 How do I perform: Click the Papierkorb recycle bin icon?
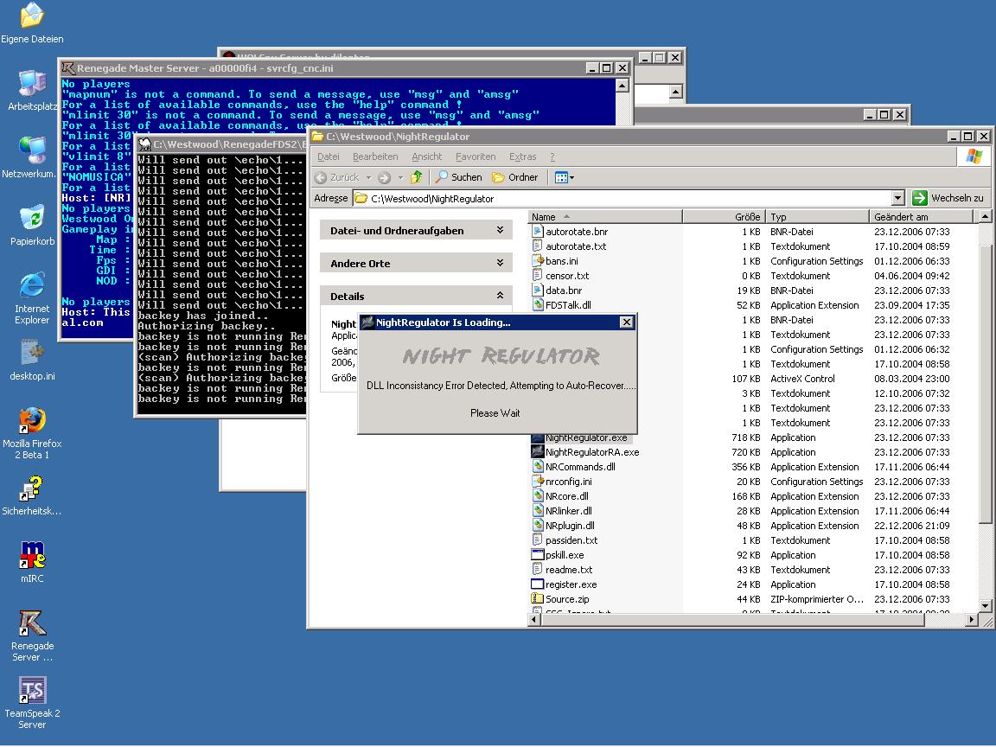tap(32, 220)
